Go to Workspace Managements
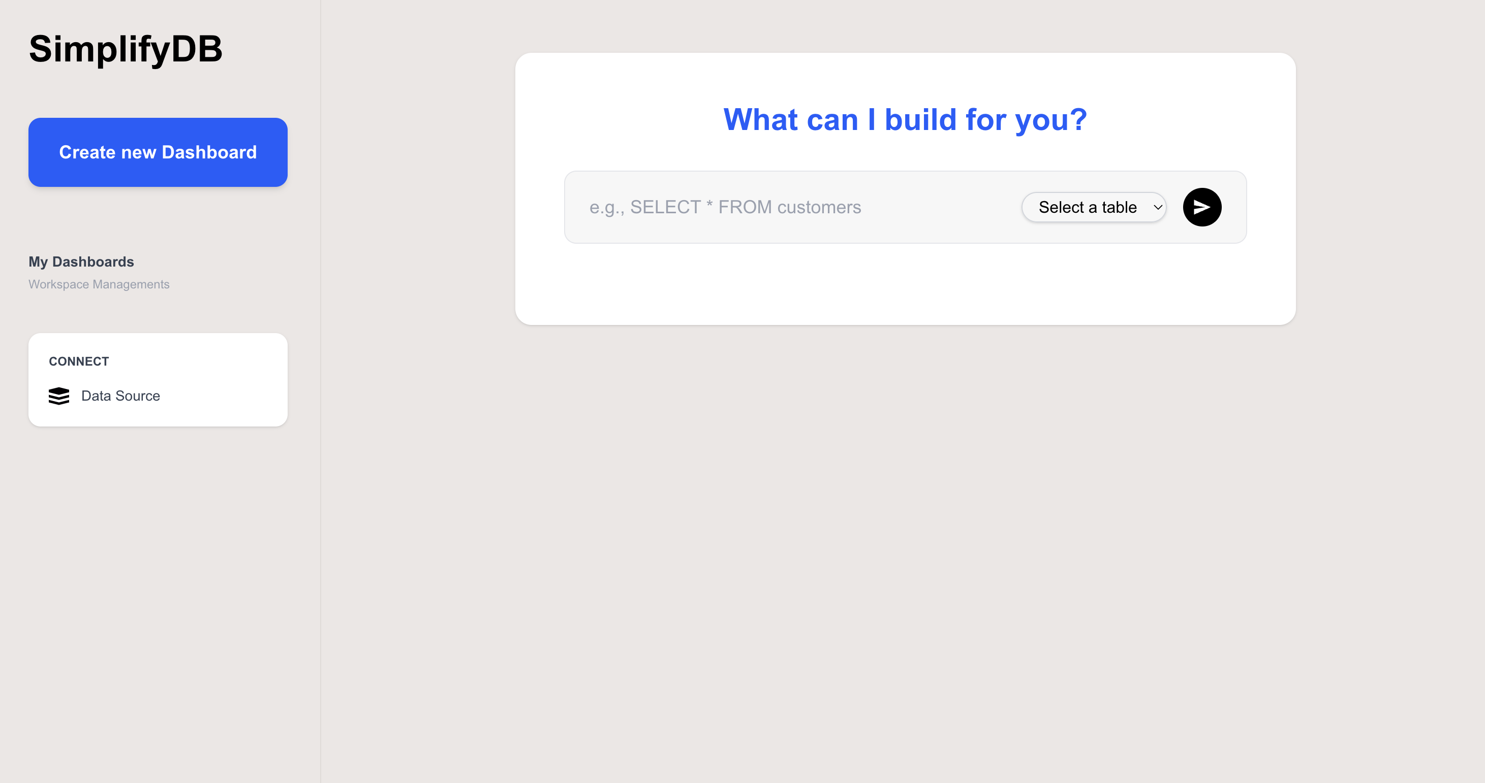The image size is (1485, 783). point(99,284)
